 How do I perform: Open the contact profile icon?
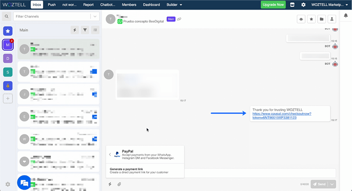point(332,19)
